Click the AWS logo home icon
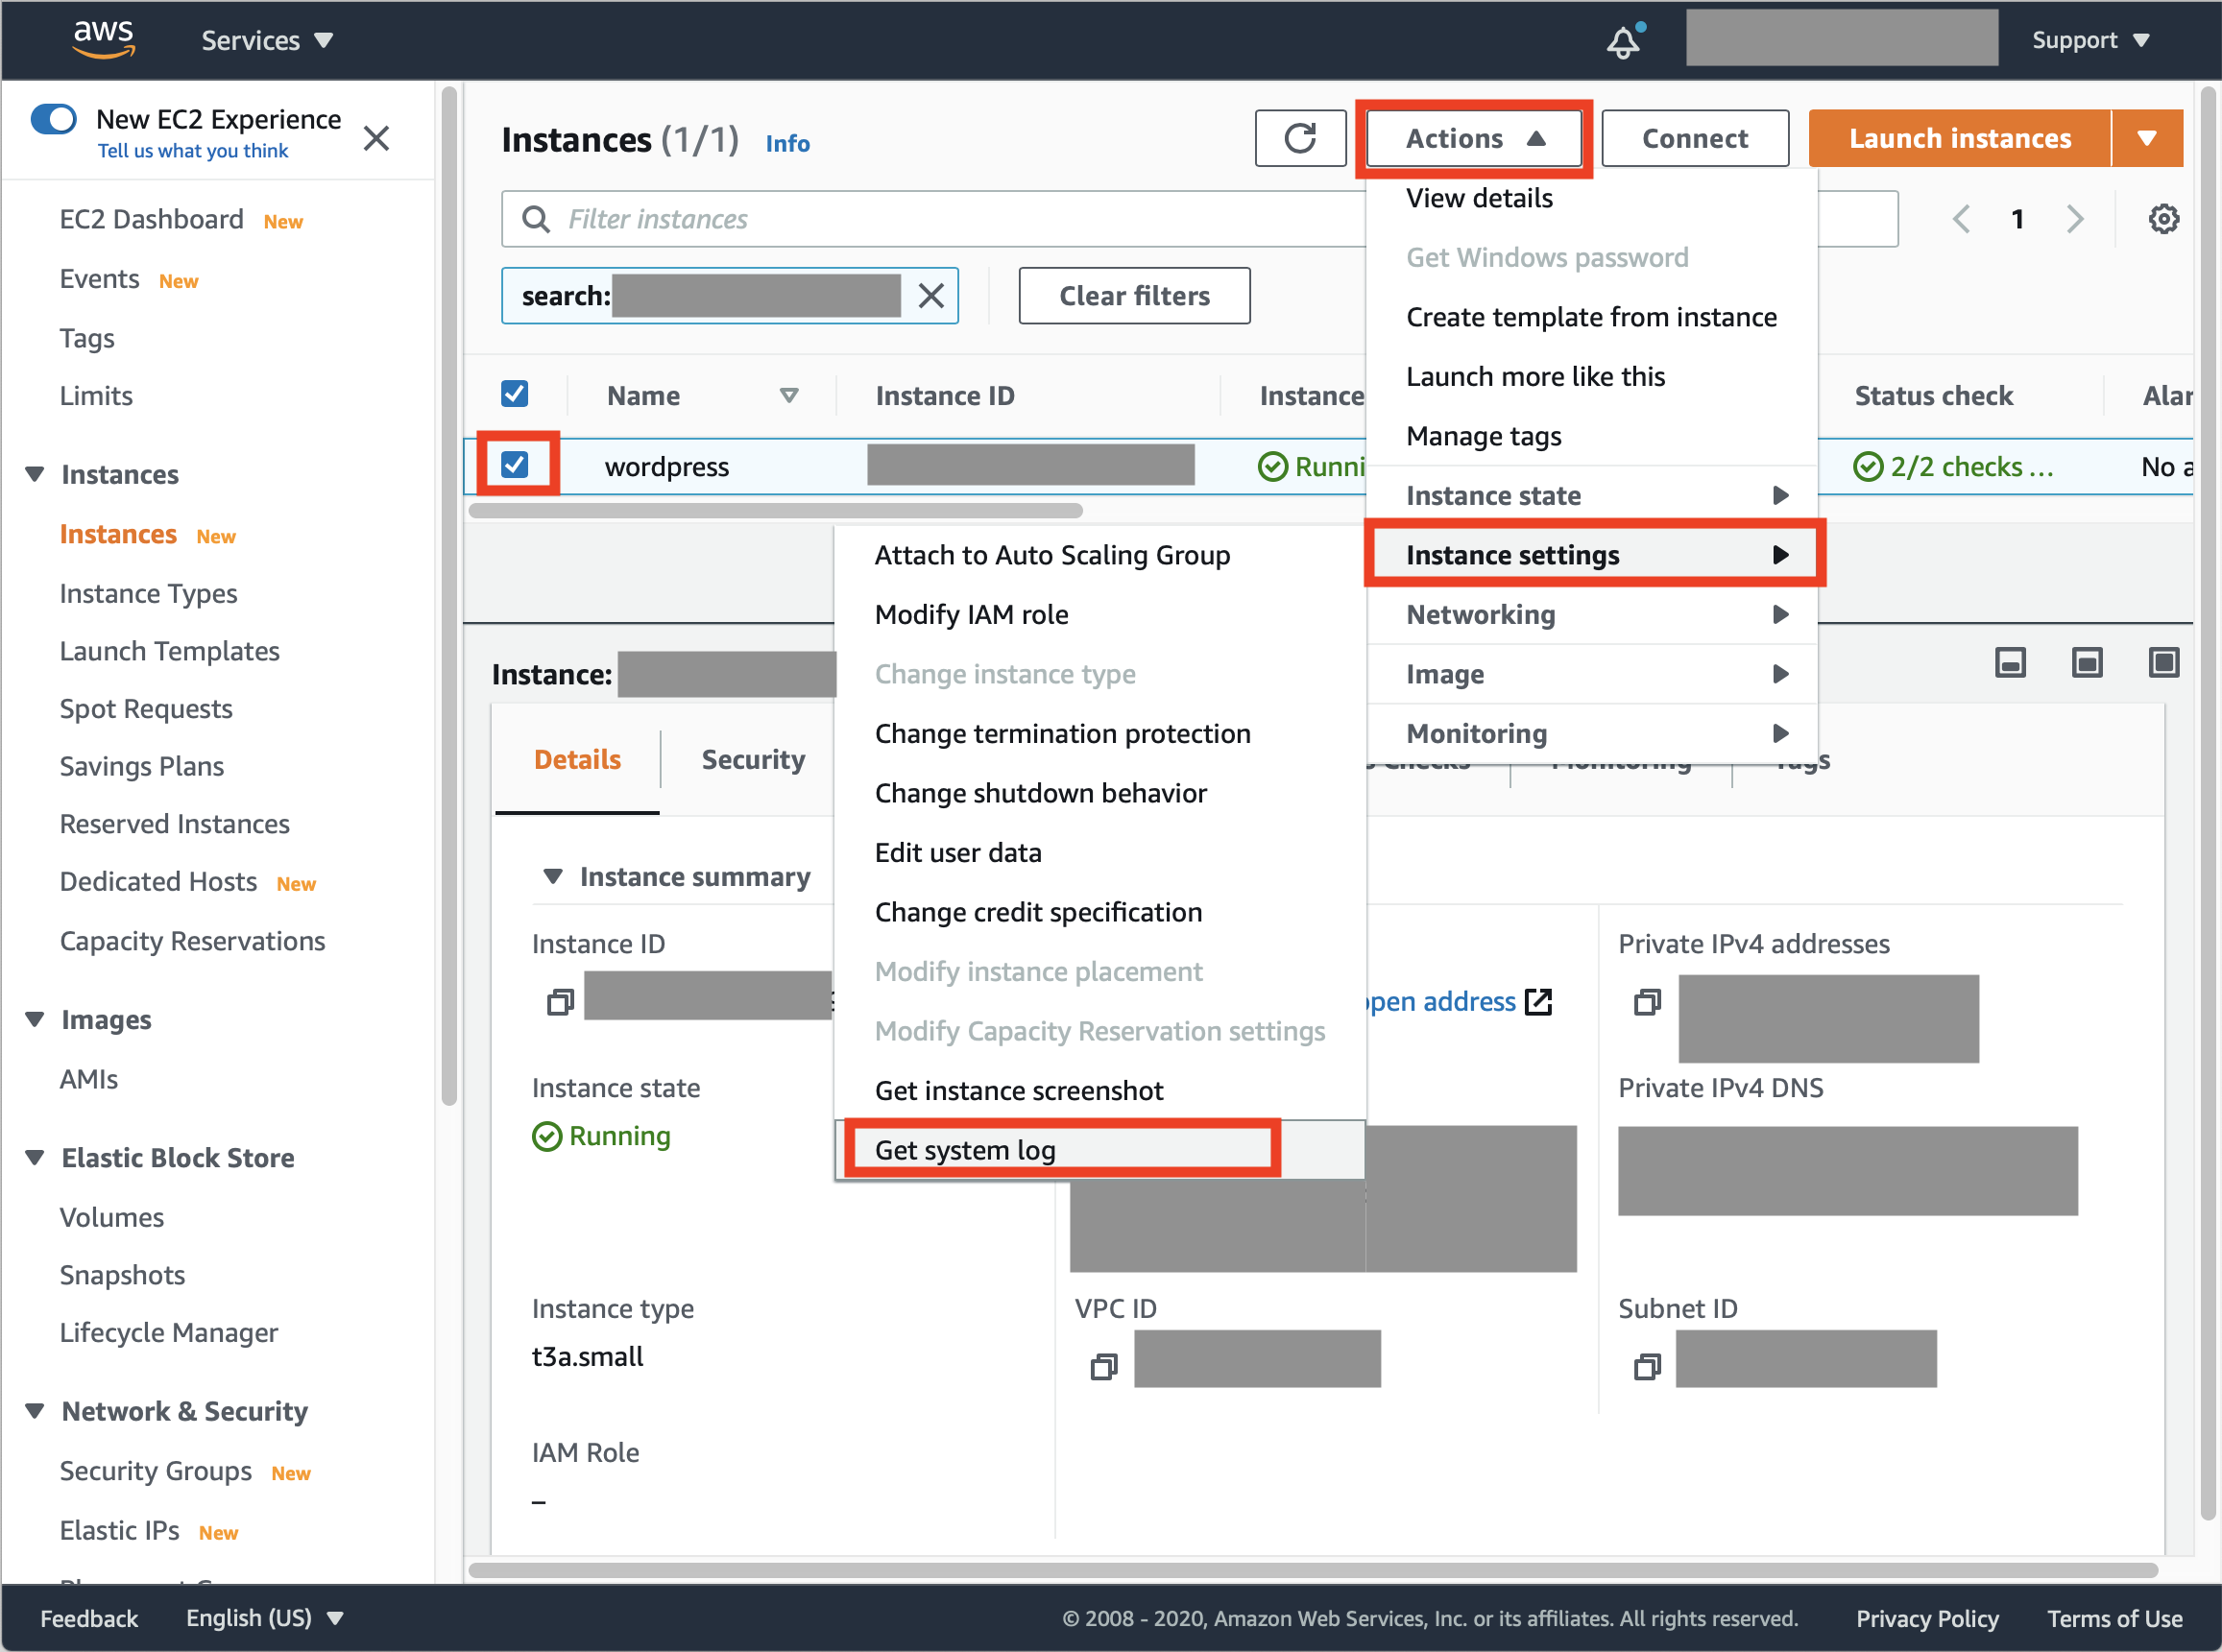 click(x=103, y=39)
